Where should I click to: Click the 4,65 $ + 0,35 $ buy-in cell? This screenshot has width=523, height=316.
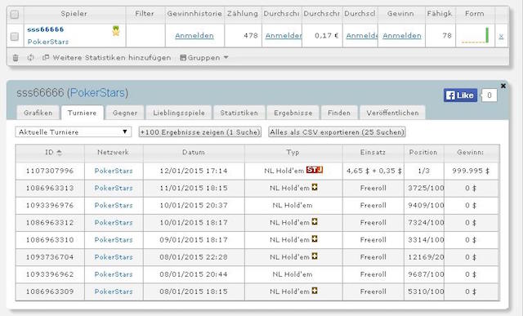(x=373, y=171)
